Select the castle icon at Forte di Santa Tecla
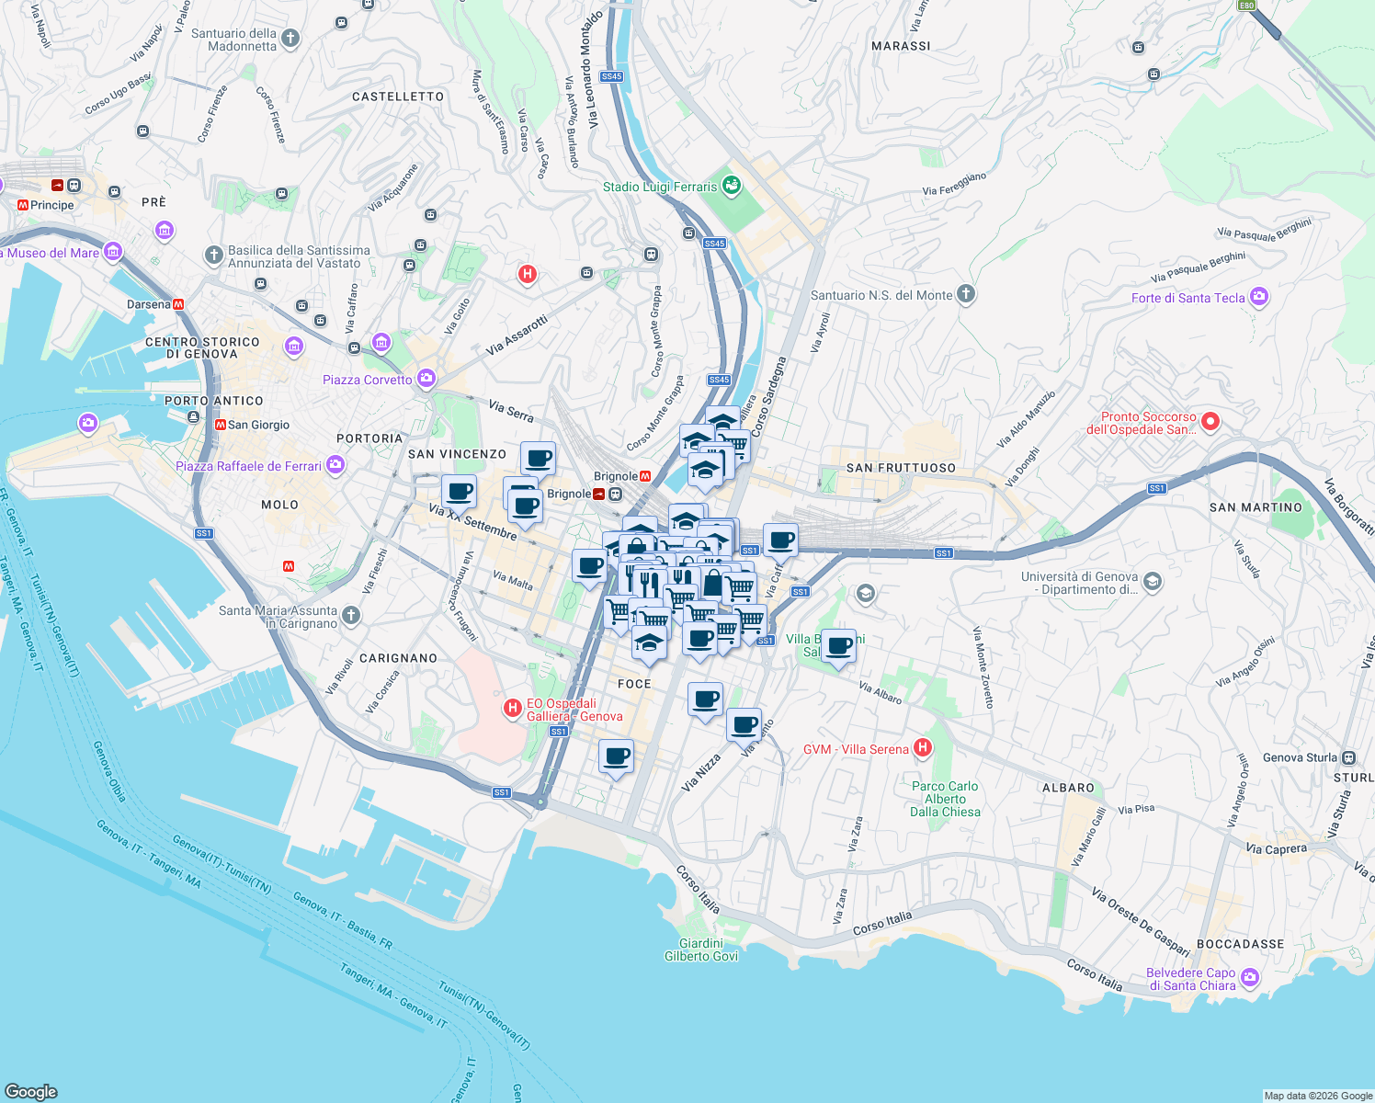The image size is (1375, 1103). (x=1259, y=297)
